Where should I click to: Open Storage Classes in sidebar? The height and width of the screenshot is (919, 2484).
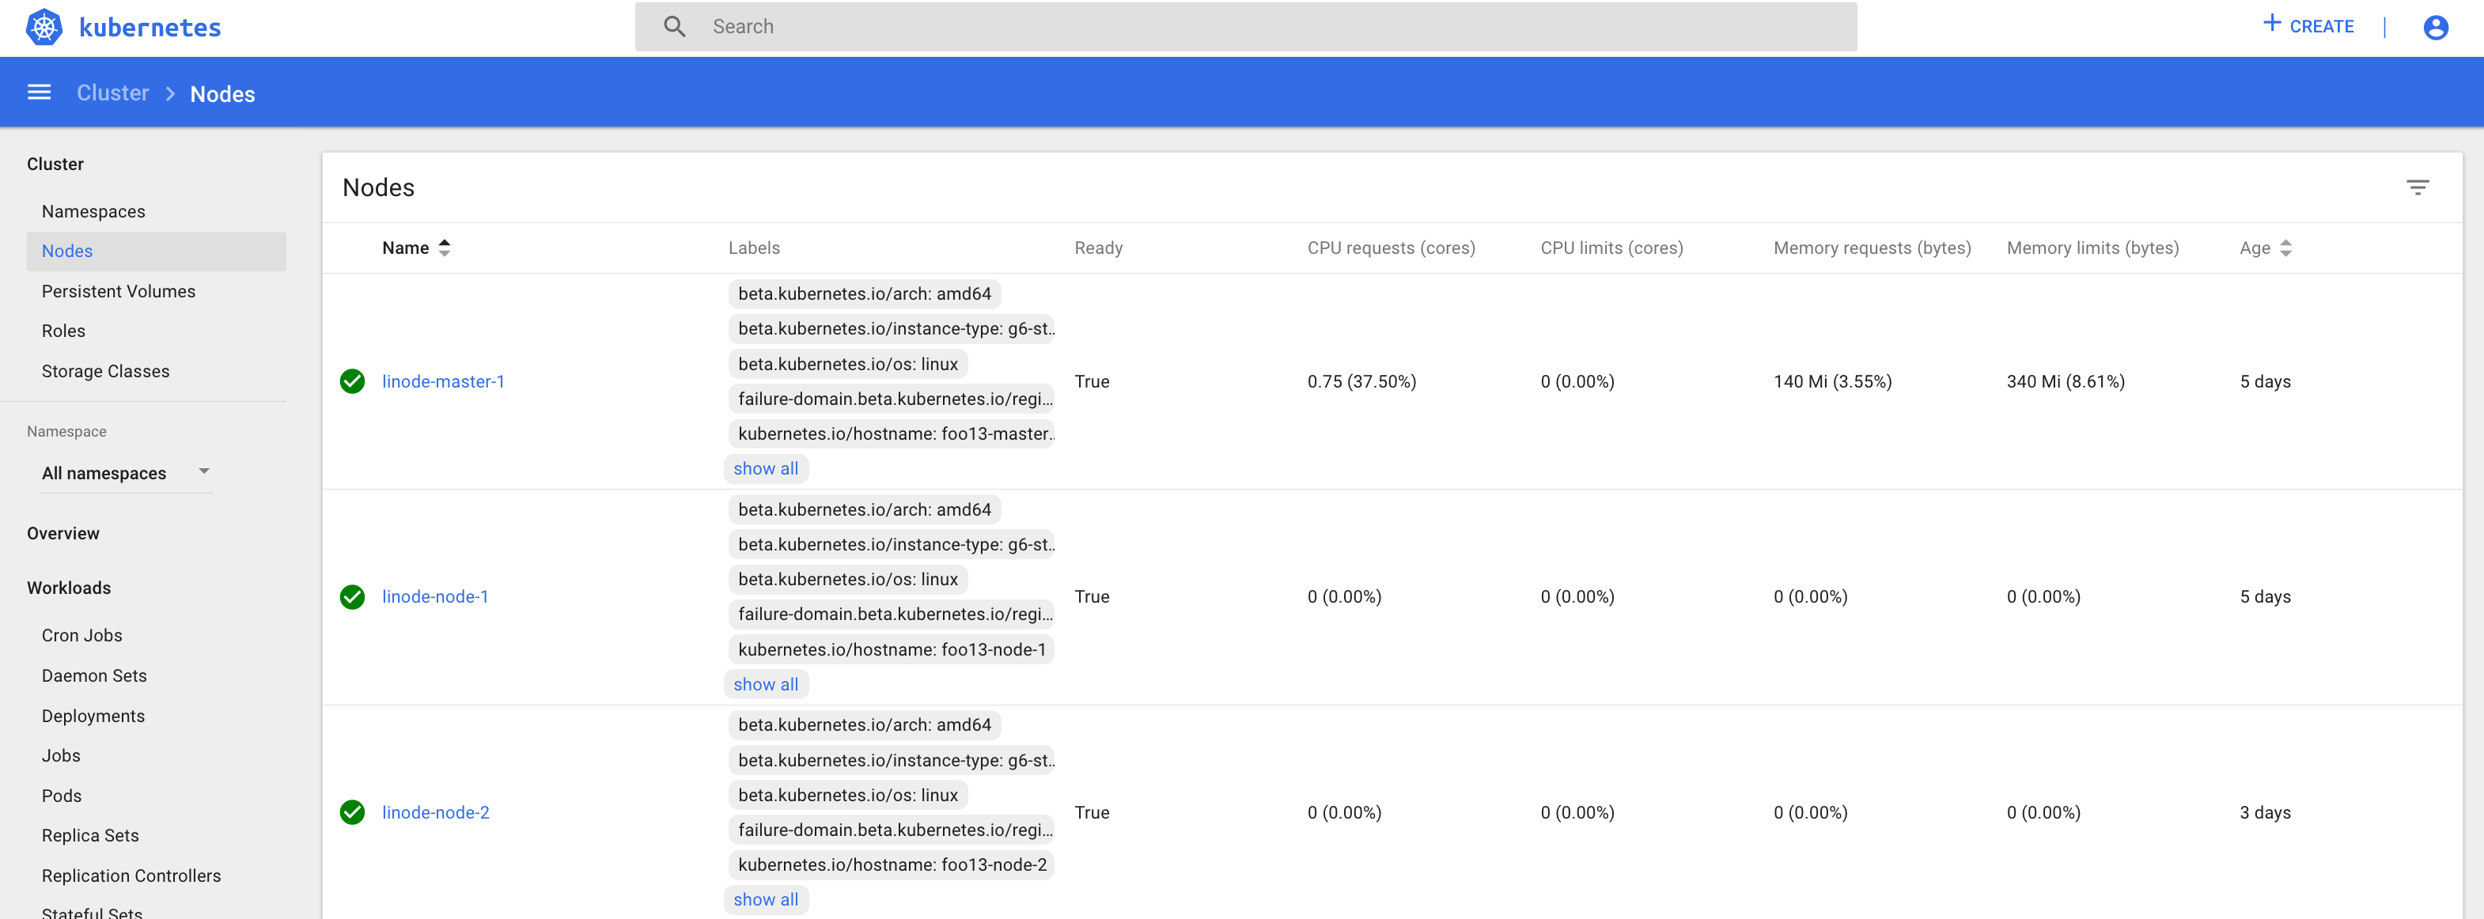106,371
